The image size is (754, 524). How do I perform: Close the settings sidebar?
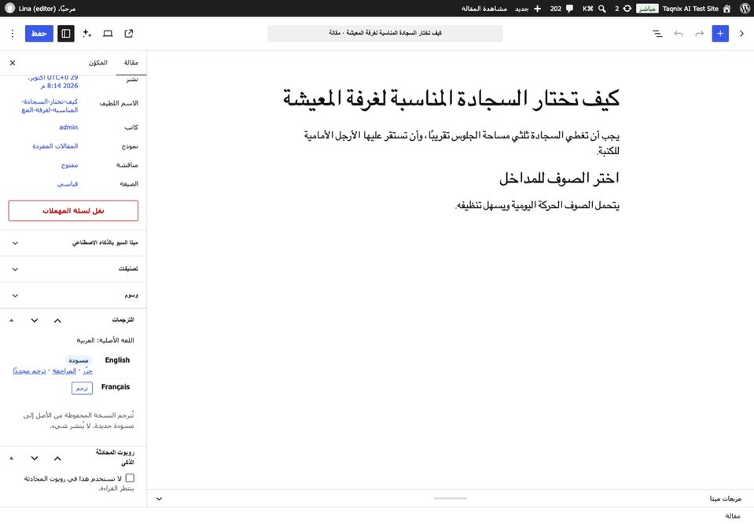(x=13, y=63)
